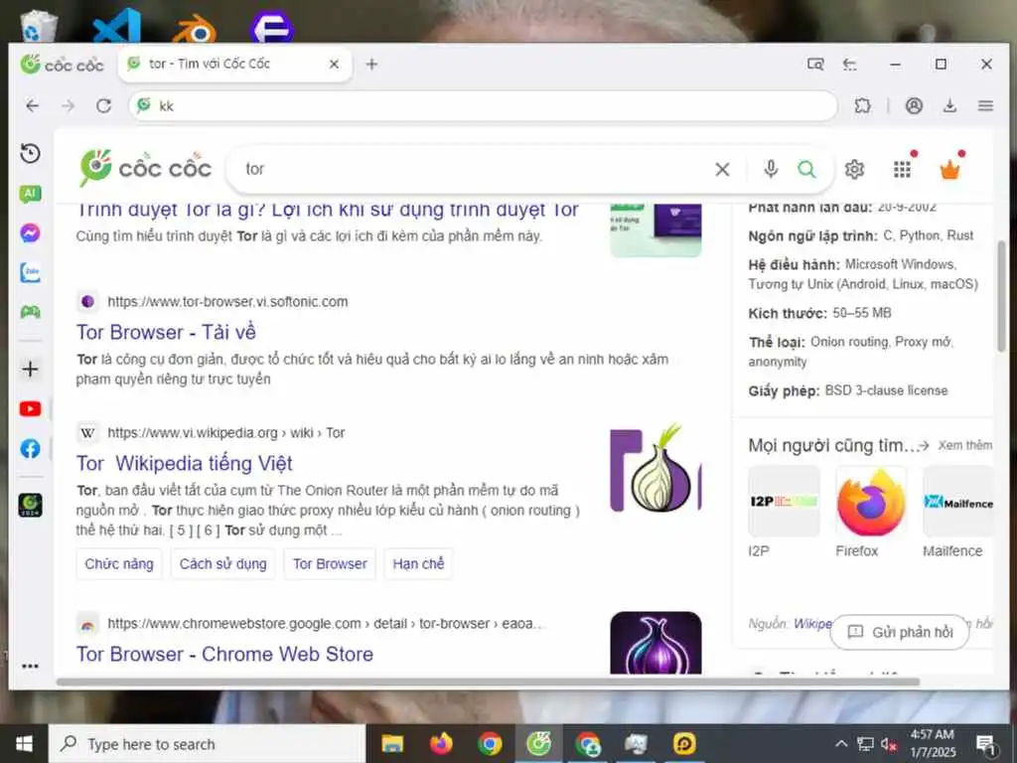Open the extensions puzzle icon
This screenshot has height=763, width=1017.
point(862,105)
